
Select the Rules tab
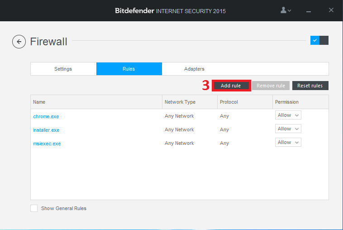tap(129, 69)
